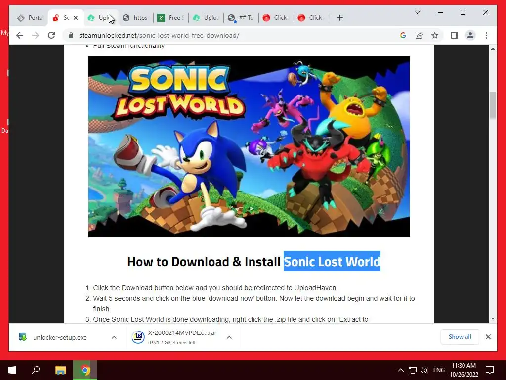506x380 pixels.
Task: Switch to the ## To tab
Action: pos(241,18)
